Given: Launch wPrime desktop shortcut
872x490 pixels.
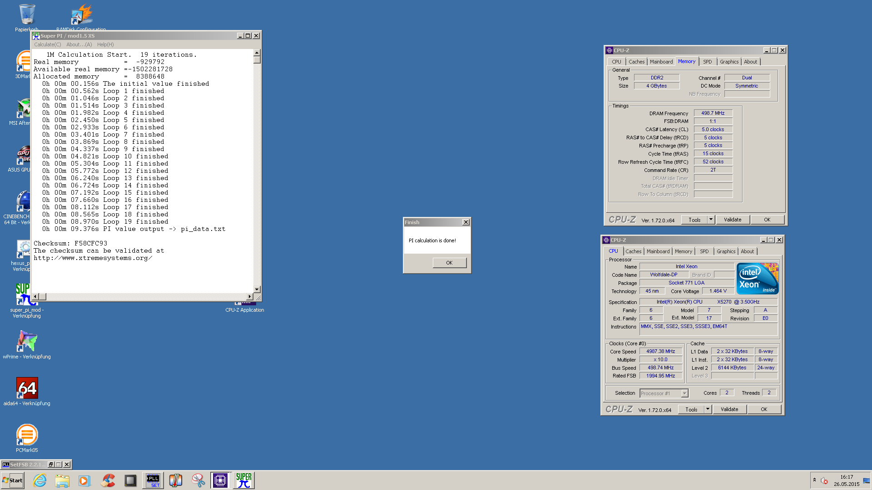Looking at the screenshot, I should [x=27, y=345].
